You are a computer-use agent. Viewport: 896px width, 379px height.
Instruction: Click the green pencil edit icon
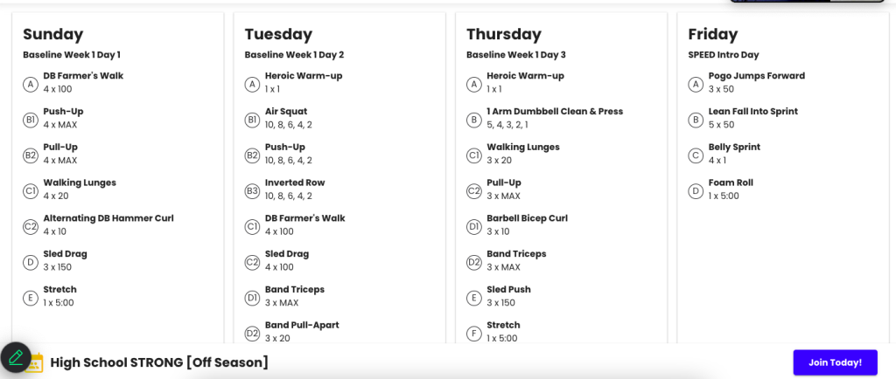point(16,357)
